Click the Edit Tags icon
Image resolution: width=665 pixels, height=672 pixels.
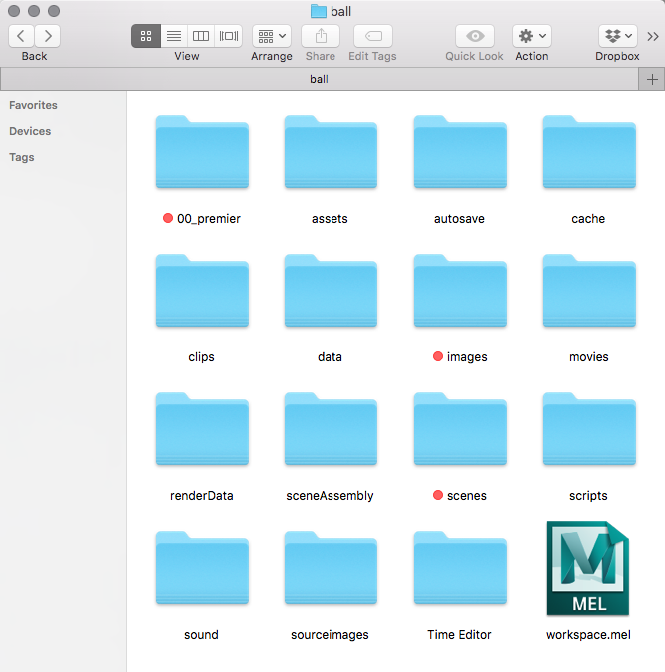point(372,36)
